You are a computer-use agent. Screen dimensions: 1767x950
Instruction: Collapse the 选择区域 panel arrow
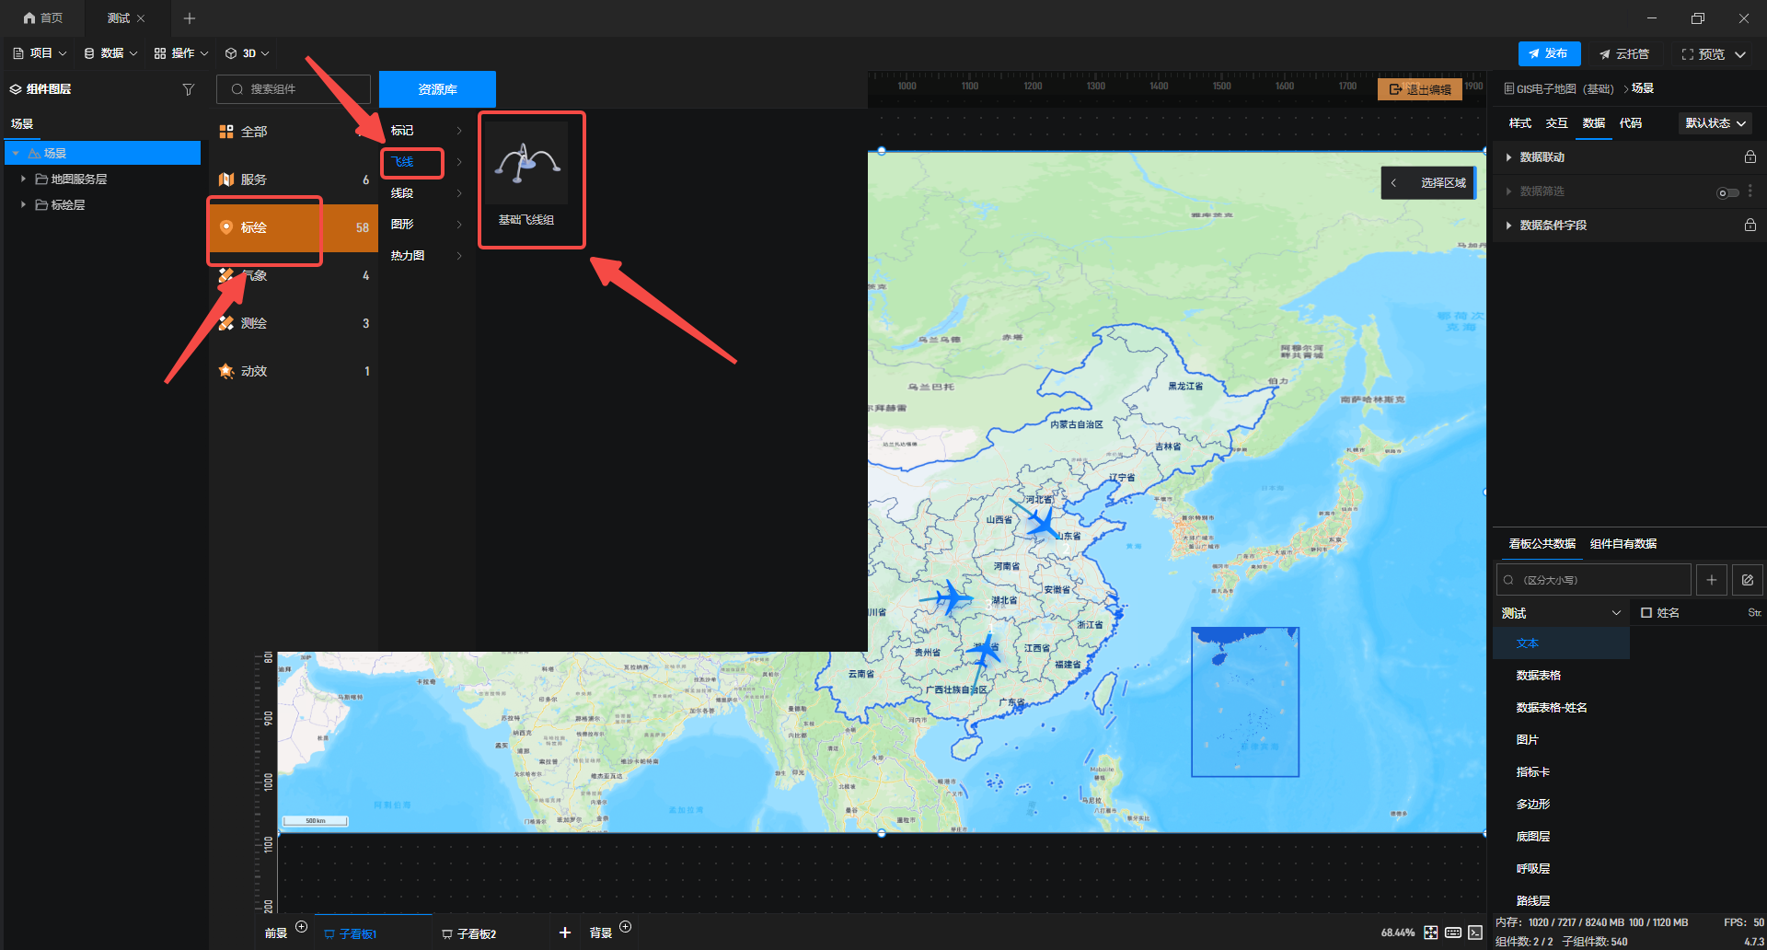(x=1393, y=183)
